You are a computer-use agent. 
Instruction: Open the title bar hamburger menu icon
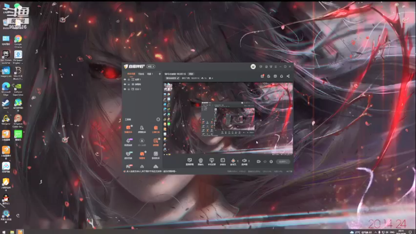pyautogui.click(x=276, y=67)
